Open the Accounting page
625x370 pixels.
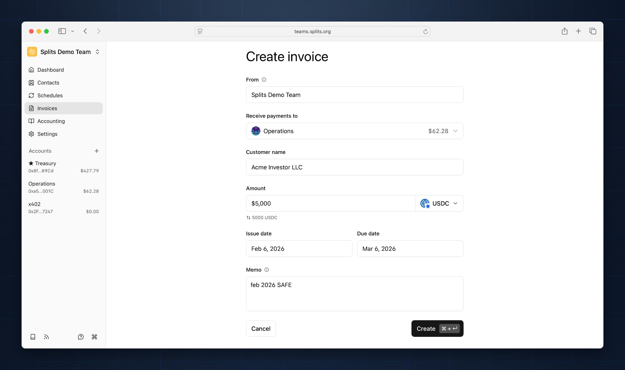[x=51, y=121]
